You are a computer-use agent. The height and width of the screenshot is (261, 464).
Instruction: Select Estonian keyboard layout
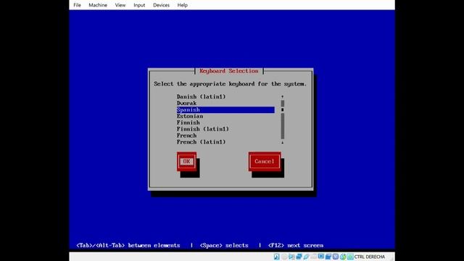(190, 116)
